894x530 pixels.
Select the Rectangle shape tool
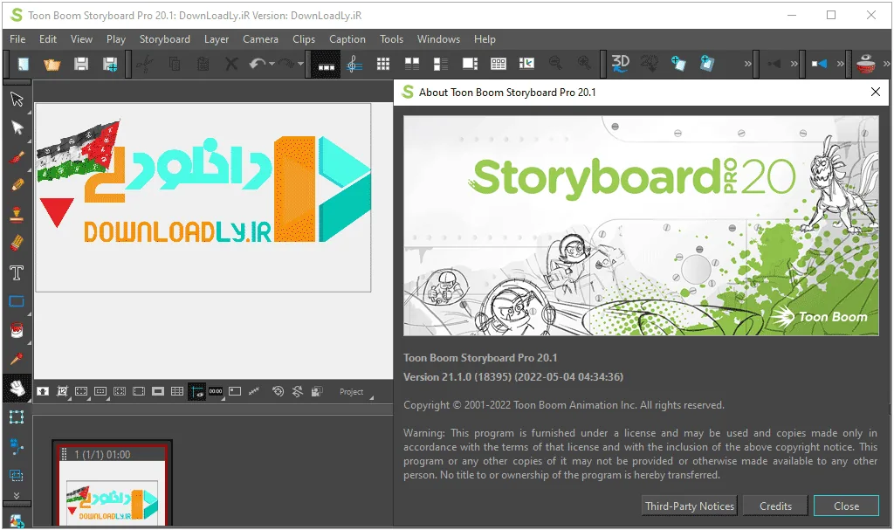click(17, 301)
